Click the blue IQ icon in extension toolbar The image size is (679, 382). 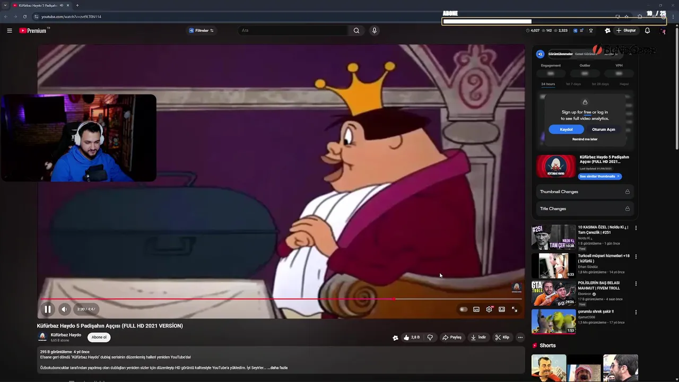point(575,31)
